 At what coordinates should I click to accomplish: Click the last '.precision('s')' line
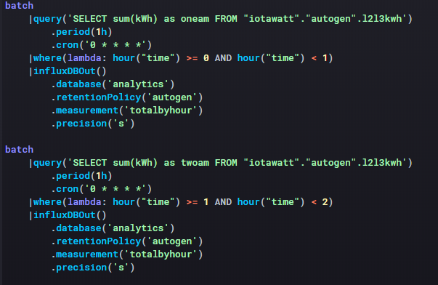(x=93, y=268)
